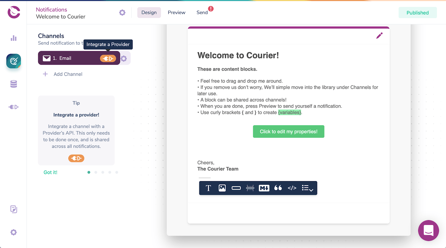
Task: Select the 1. Email channel
Action: [x=79, y=58]
